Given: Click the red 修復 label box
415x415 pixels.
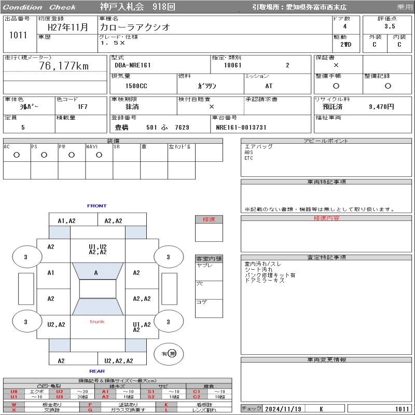Looking at the screenshot, I should coord(209,219).
